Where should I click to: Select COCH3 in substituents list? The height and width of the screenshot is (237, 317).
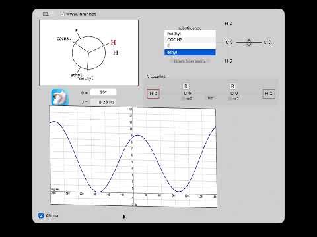click(x=190, y=39)
